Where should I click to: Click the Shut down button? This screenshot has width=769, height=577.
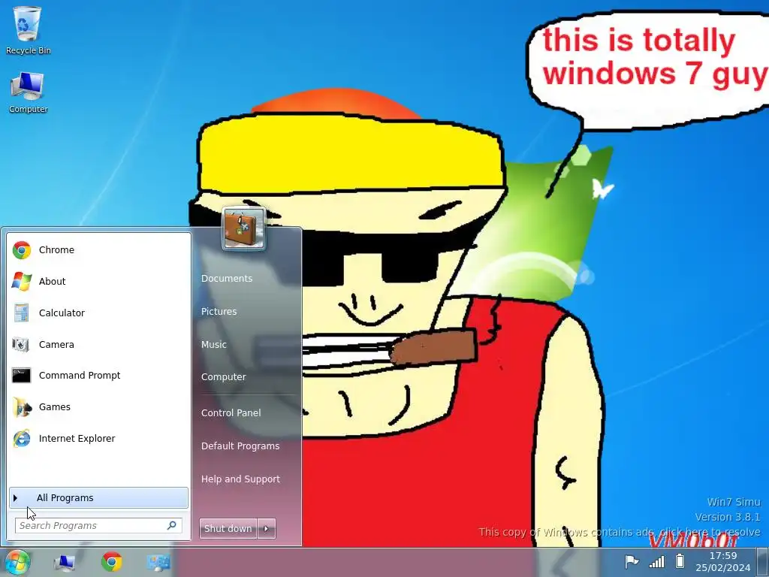tap(228, 528)
